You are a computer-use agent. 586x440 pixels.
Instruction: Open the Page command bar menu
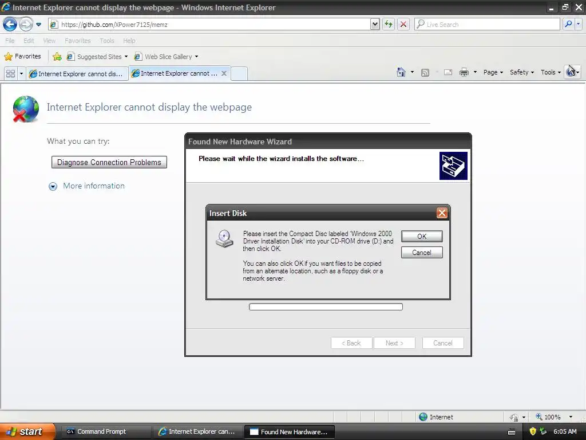(x=493, y=72)
